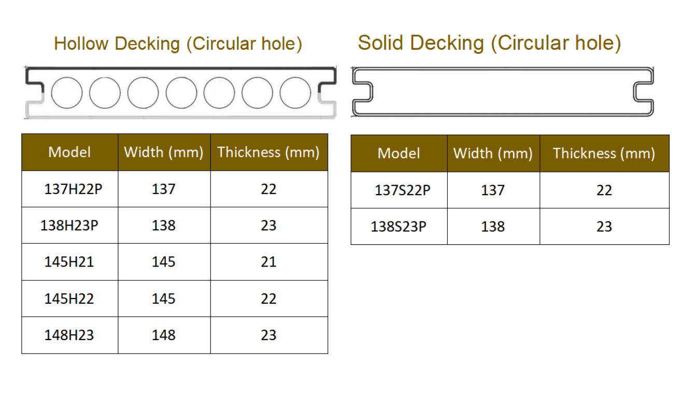Image resolution: width=680 pixels, height=398 pixels.
Task: Select the Hollow Decking (Circular hole) heading
Action: [178, 43]
